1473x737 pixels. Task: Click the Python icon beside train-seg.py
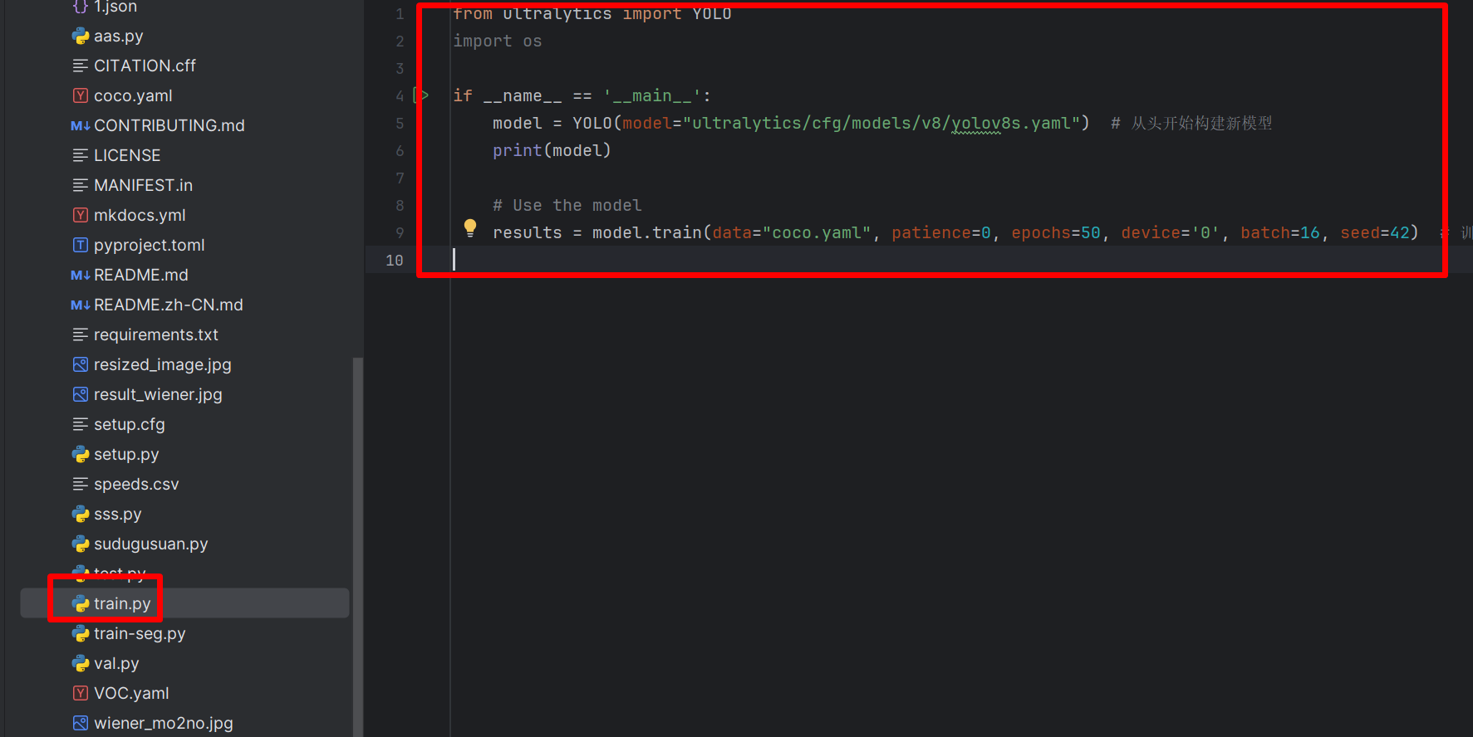coord(81,633)
